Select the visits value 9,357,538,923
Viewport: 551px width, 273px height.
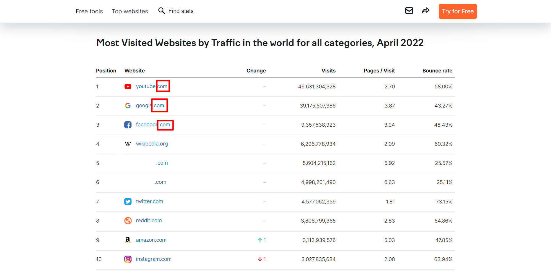318,125
